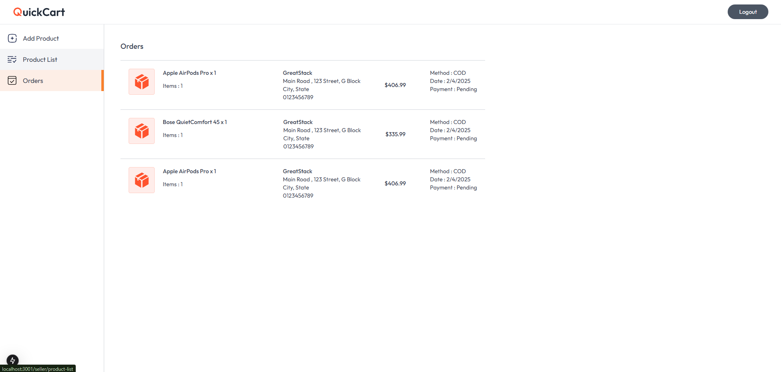Screen dimensions: 781x372
Task: Click the third order's Method : COD text
Action: coord(448,171)
